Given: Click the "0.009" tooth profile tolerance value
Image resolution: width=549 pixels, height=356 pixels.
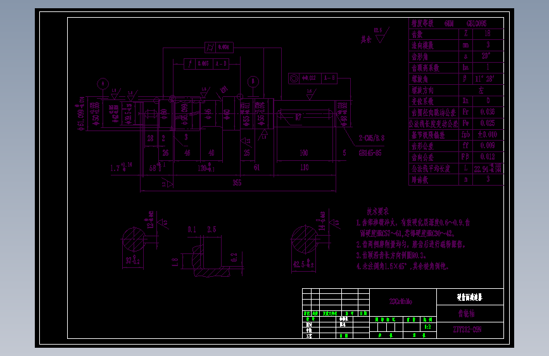Looking at the screenshot, I should [488, 146].
